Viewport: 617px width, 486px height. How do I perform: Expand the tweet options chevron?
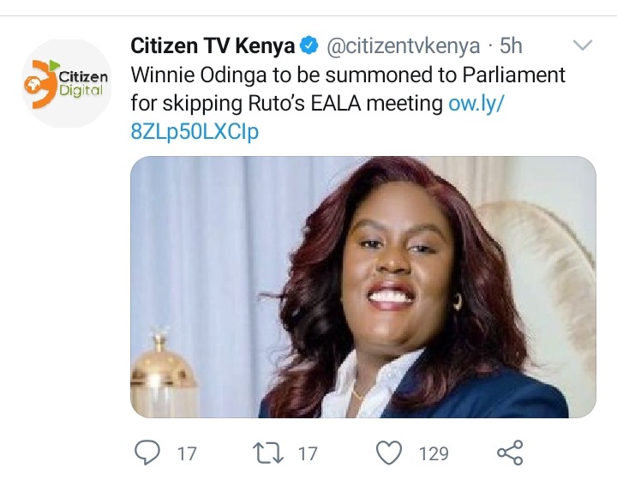pyautogui.click(x=583, y=45)
